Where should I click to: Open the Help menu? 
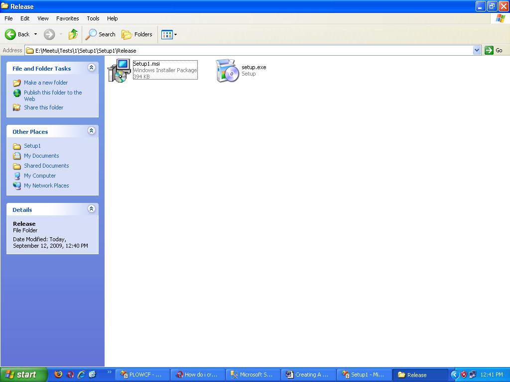(112, 18)
